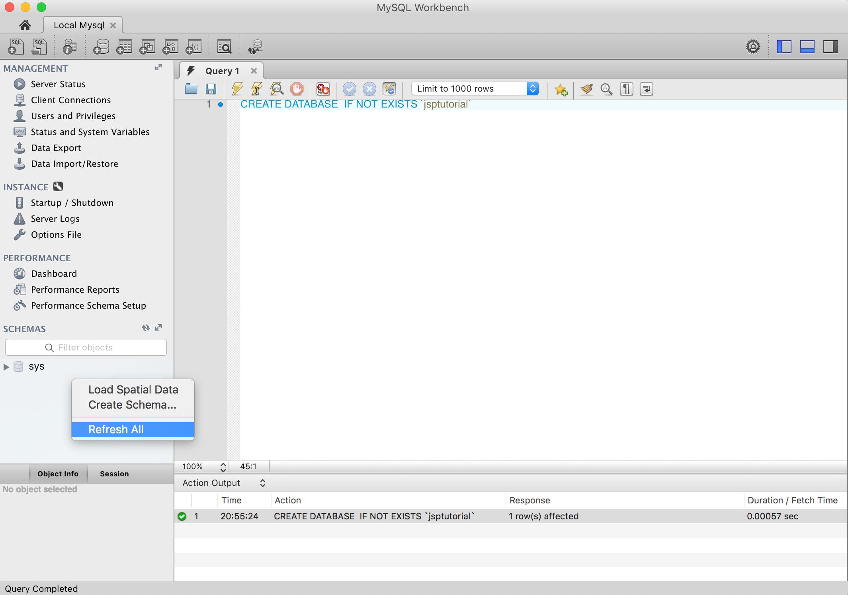Image resolution: width=848 pixels, height=595 pixels.
Task: Save query to snippets star icon
Action: click(x=561, y=89)
